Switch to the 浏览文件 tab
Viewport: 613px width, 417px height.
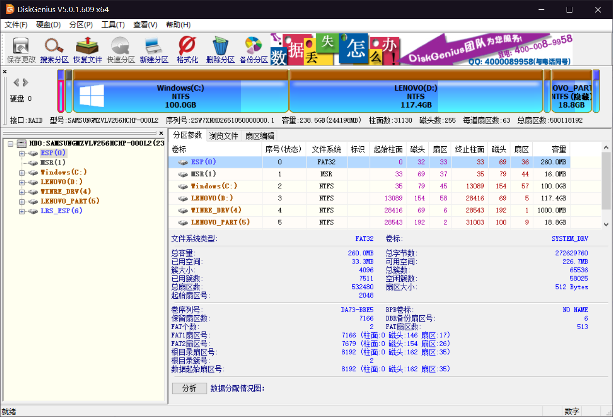click(224, 136)
